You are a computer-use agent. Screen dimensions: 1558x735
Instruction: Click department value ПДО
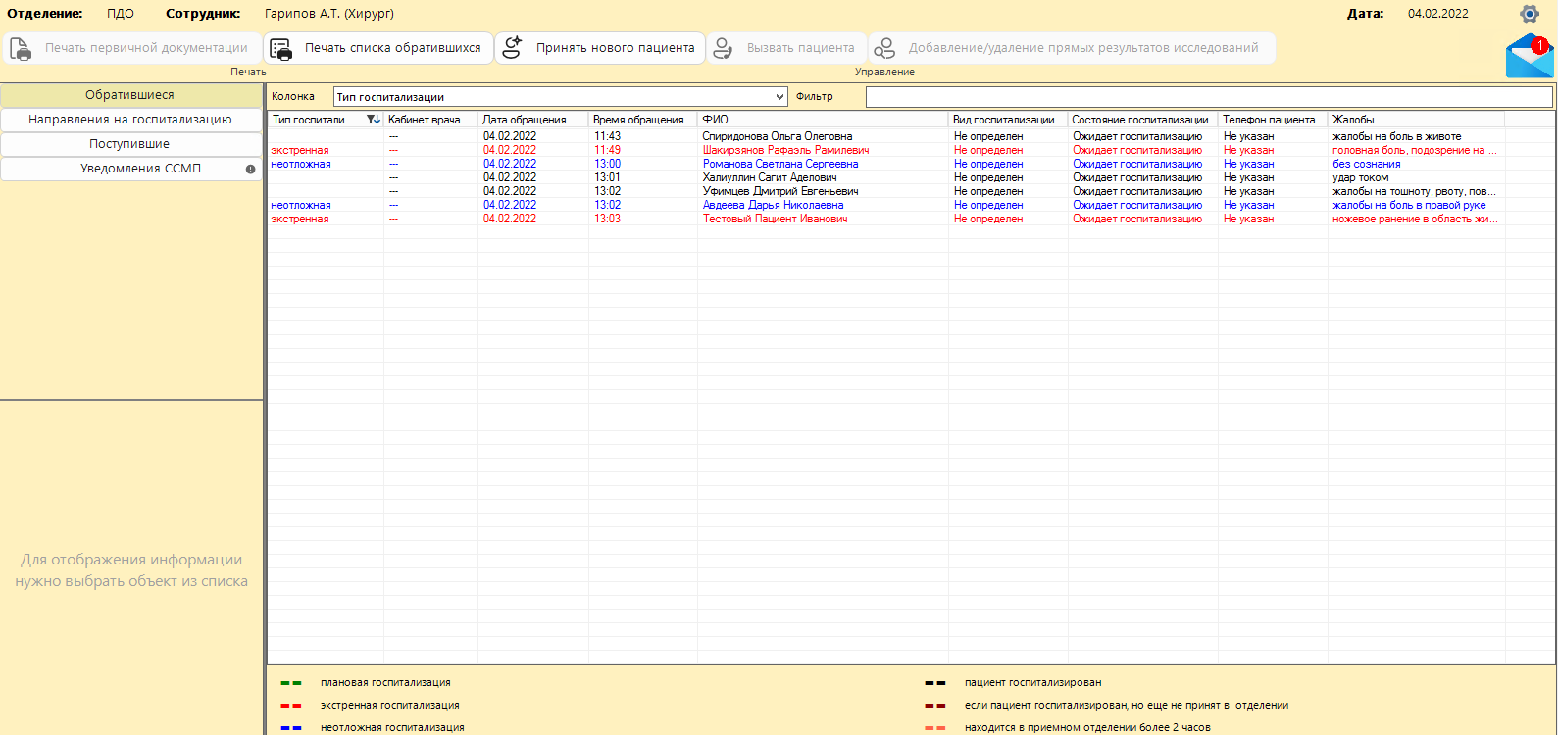(121, 14)
